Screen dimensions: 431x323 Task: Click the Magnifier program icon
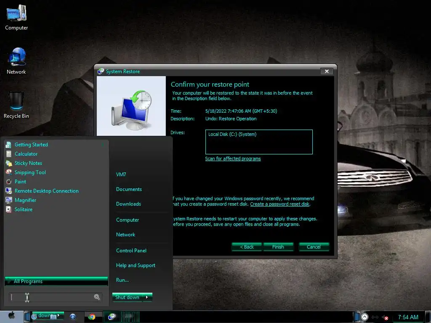[8, 200]
